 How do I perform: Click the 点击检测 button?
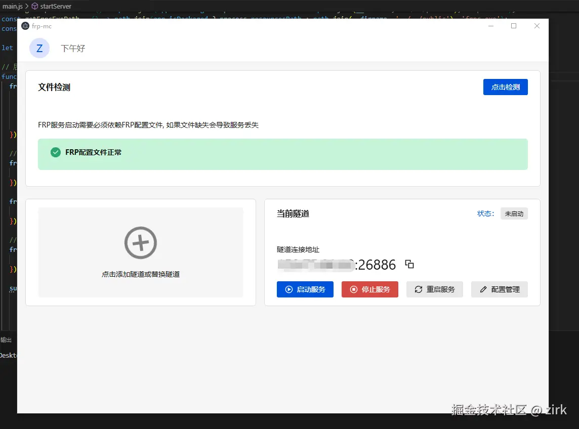(505, 87)
